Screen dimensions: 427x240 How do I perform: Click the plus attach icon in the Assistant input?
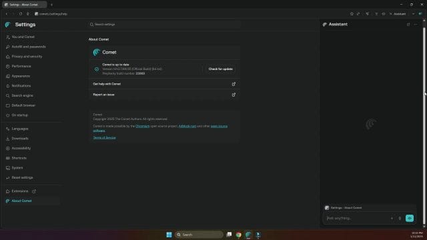(x=392, y=218)
